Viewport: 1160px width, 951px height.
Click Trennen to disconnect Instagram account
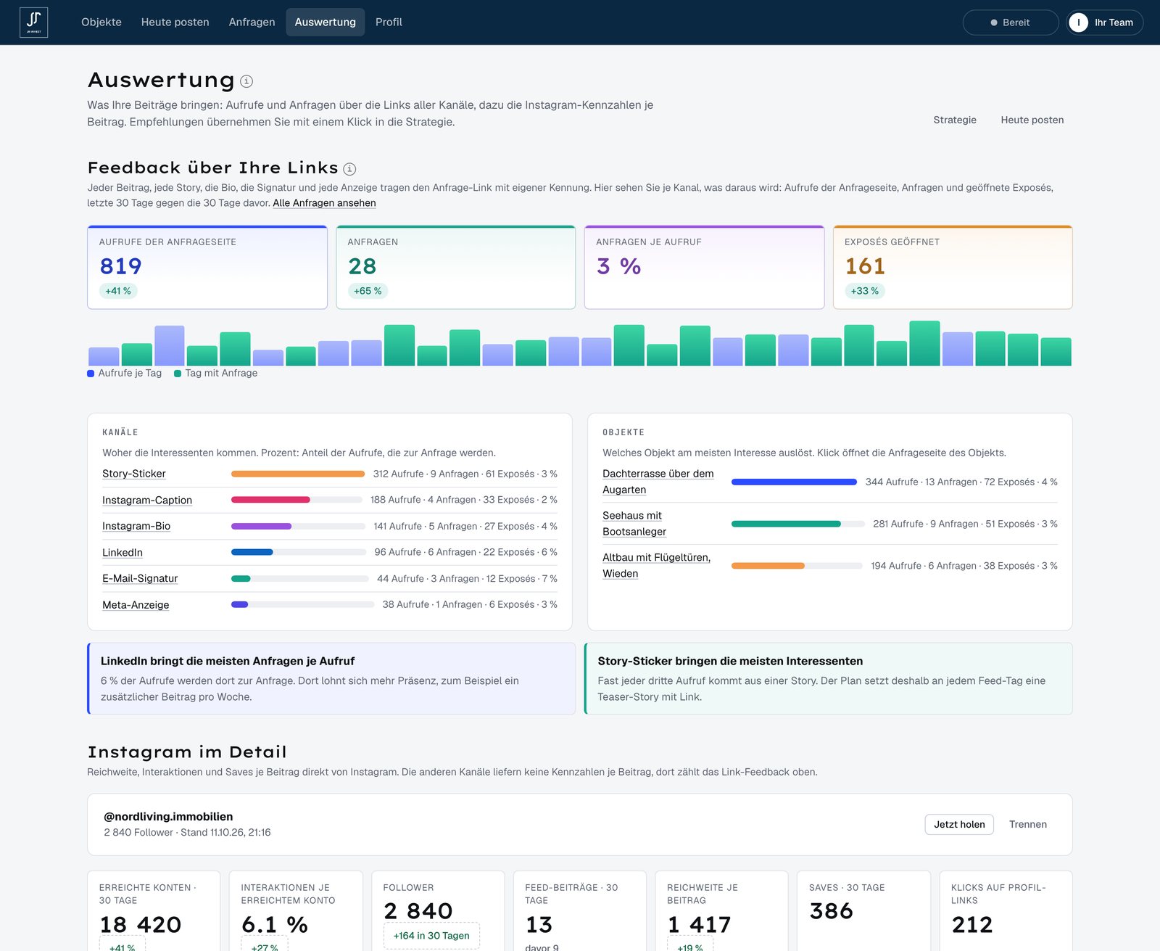1028,824
